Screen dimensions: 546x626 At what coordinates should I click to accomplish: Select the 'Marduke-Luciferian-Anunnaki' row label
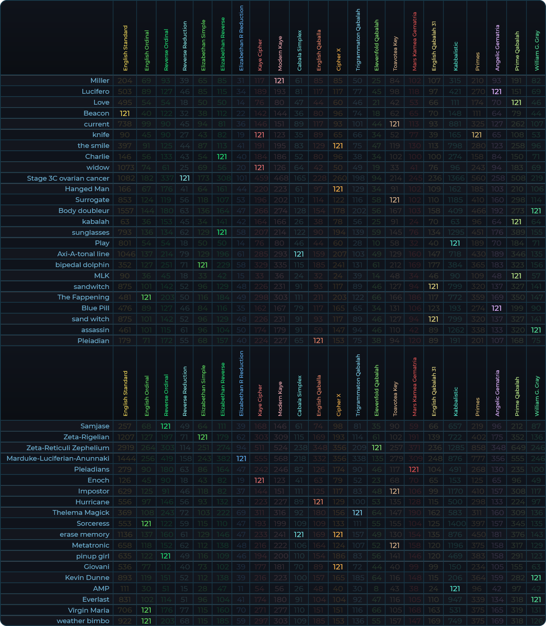pyautogui.click(x=58, y=458)
